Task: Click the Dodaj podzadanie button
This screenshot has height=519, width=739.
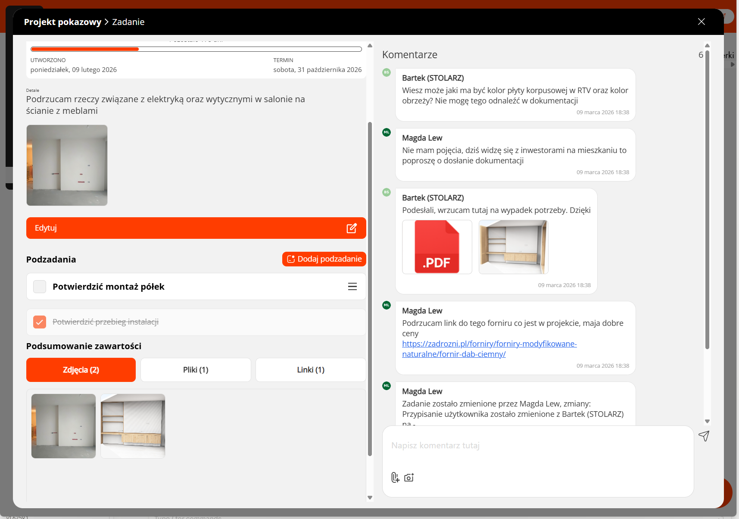Action: click(324, 259)
